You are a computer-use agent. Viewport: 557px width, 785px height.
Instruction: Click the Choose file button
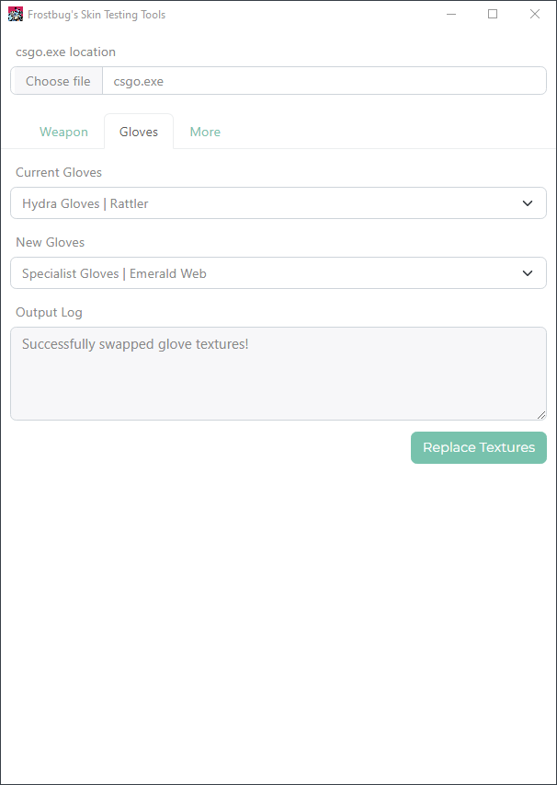pyautogui.click(x=57, y=81)
